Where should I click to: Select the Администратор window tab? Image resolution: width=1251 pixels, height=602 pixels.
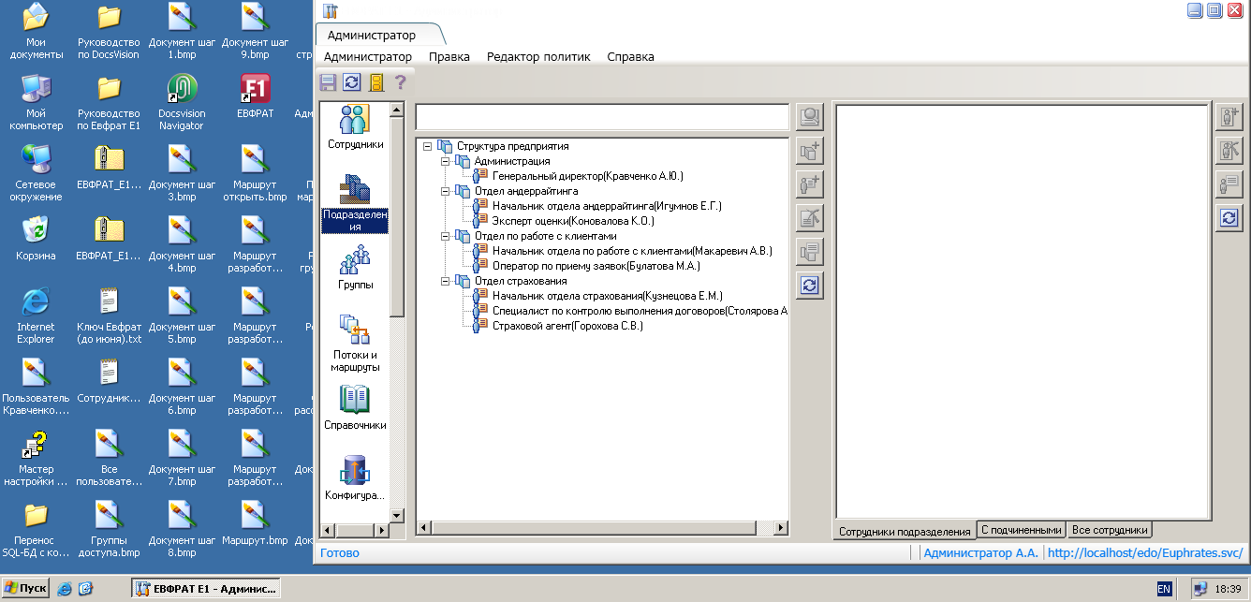point(372,35)
